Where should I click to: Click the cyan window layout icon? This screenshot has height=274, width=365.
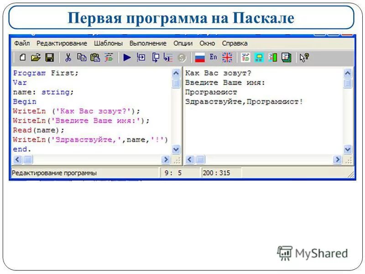(x=259, y=58)
